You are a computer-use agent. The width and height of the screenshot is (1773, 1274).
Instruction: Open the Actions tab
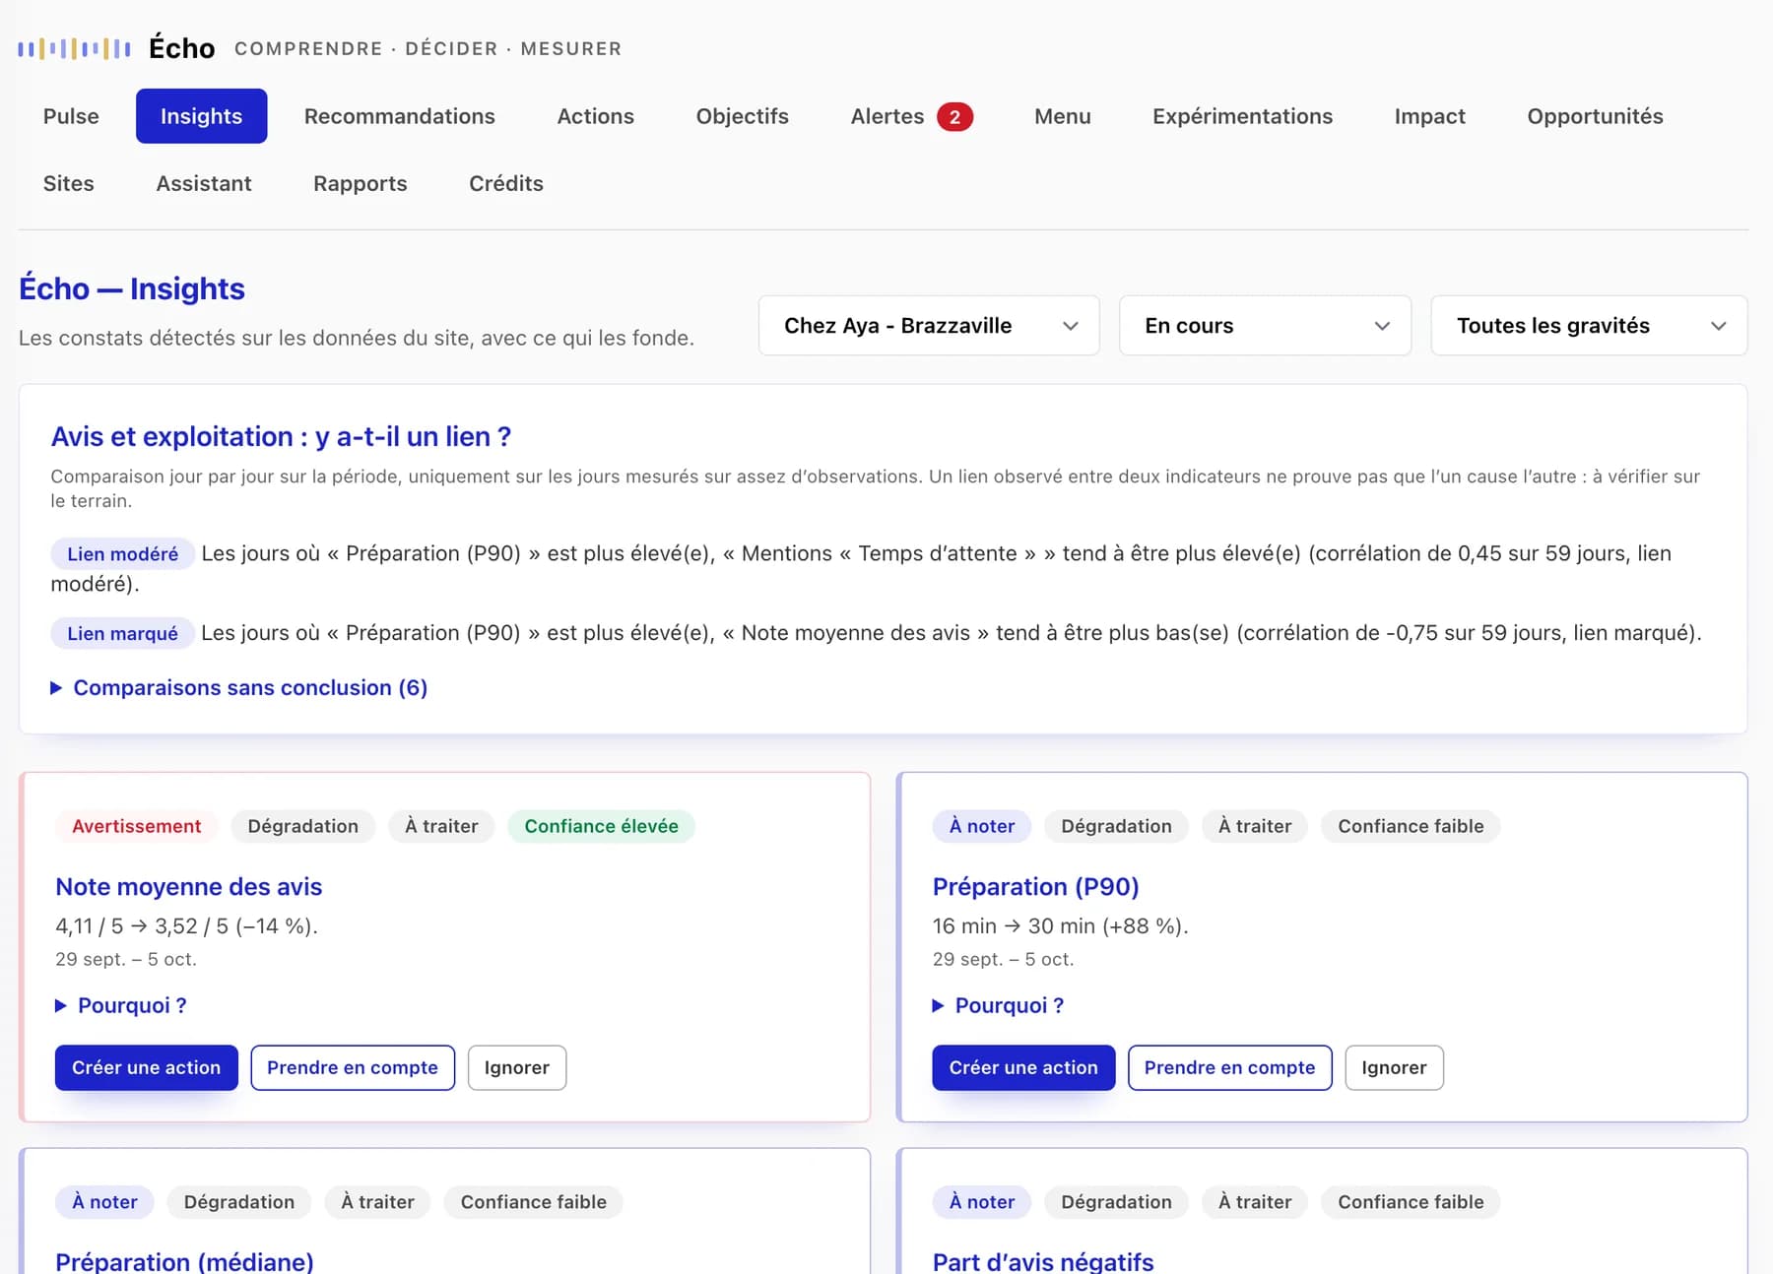(595, 116)
